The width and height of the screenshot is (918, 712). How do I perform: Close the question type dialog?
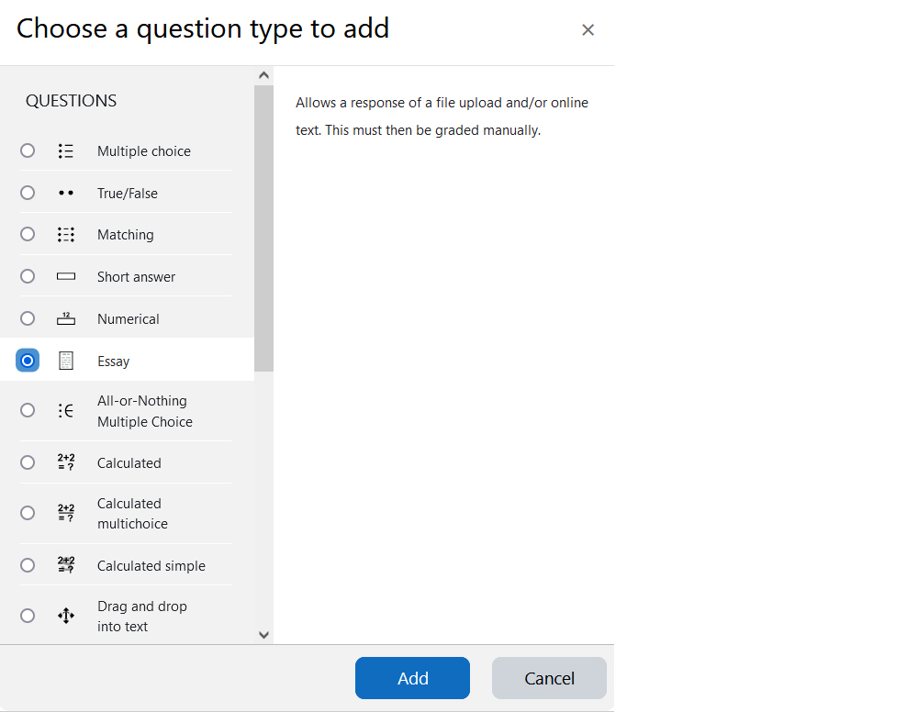[588, 30]
